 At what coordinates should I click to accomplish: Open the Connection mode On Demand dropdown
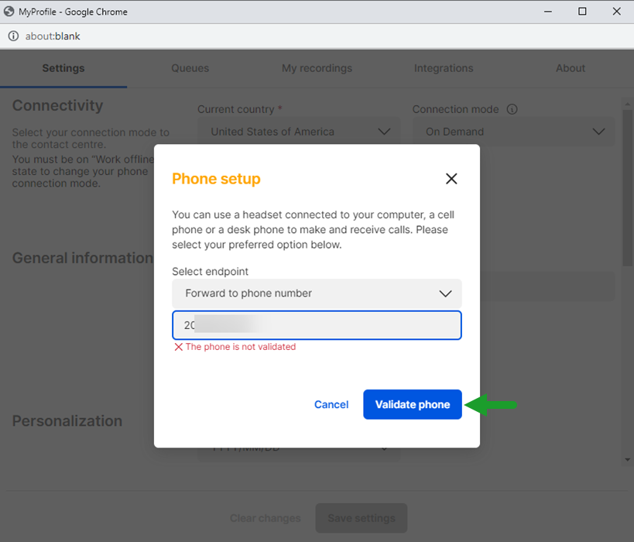[x=513, y=132]
